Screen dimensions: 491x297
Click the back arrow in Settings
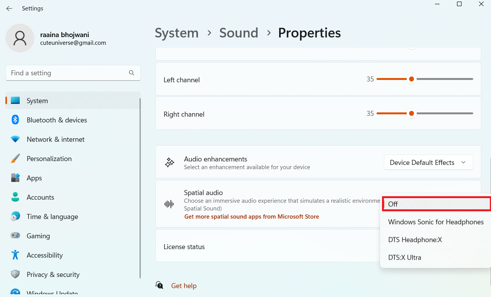tap(9, 8)
